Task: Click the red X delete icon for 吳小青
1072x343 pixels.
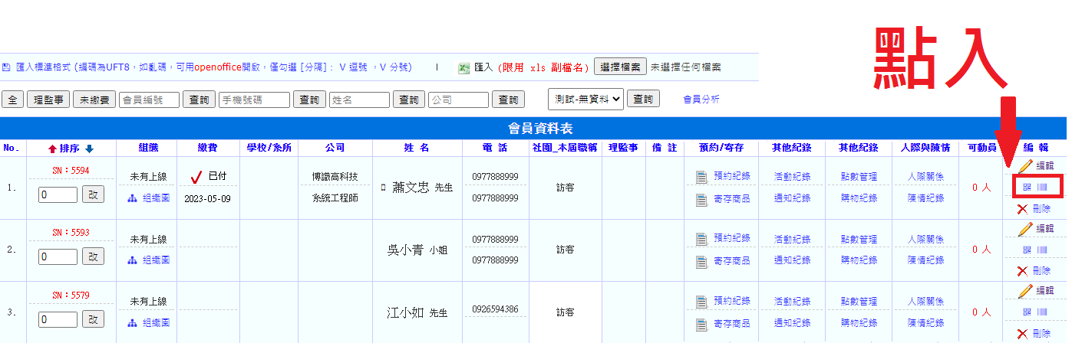Action: tap(1022, 271)
